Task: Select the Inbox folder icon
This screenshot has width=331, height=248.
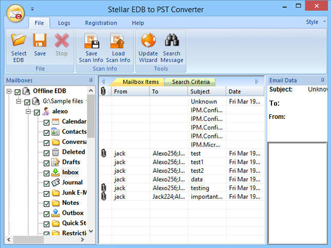Action: pyautogui.click(x=55, y=172)
